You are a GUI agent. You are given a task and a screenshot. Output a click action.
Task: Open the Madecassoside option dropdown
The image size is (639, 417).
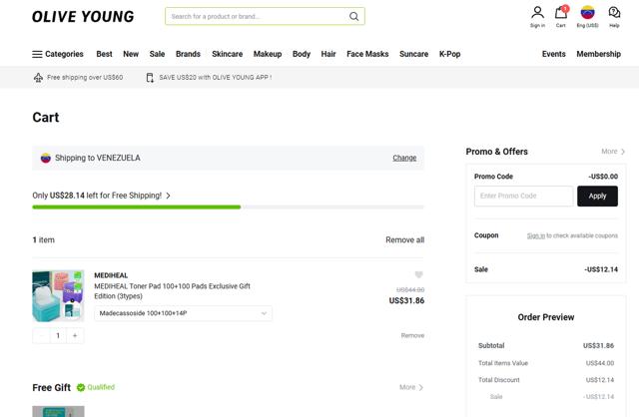(x=183, y=313)
